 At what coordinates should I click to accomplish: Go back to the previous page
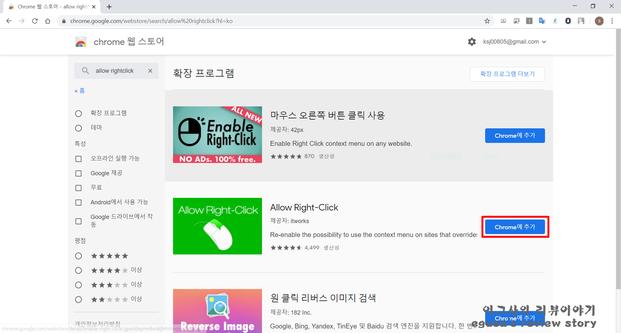[x=9, y=21]
